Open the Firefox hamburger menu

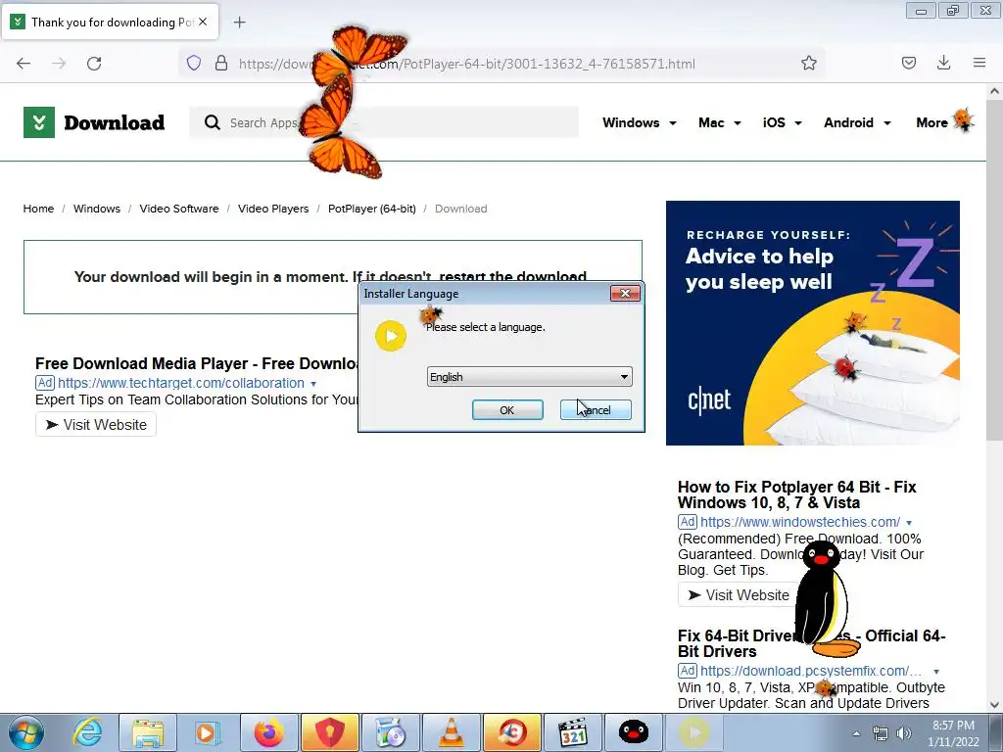coord(979,63)
